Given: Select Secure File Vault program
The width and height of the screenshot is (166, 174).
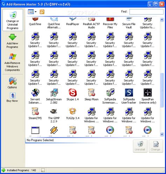Looking at the screenshot, I should pyautogui.click(x=129, y=23).
